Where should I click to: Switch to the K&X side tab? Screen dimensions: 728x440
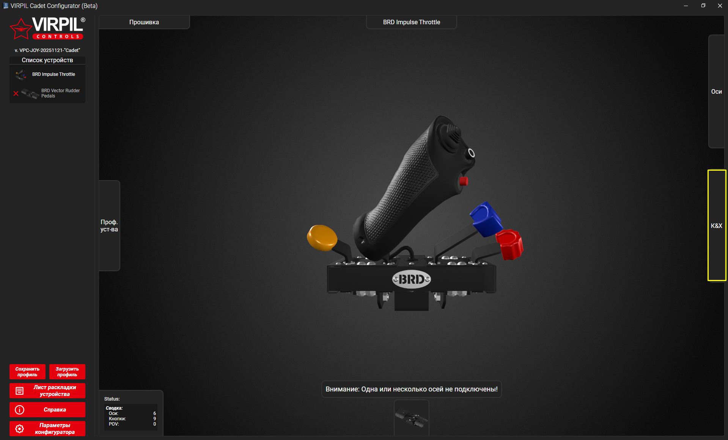(716, 226)
